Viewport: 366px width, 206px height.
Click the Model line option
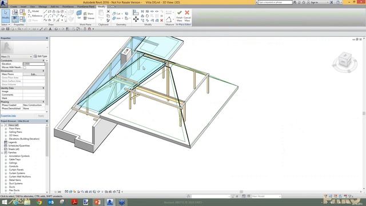click(x=33, y=11)
